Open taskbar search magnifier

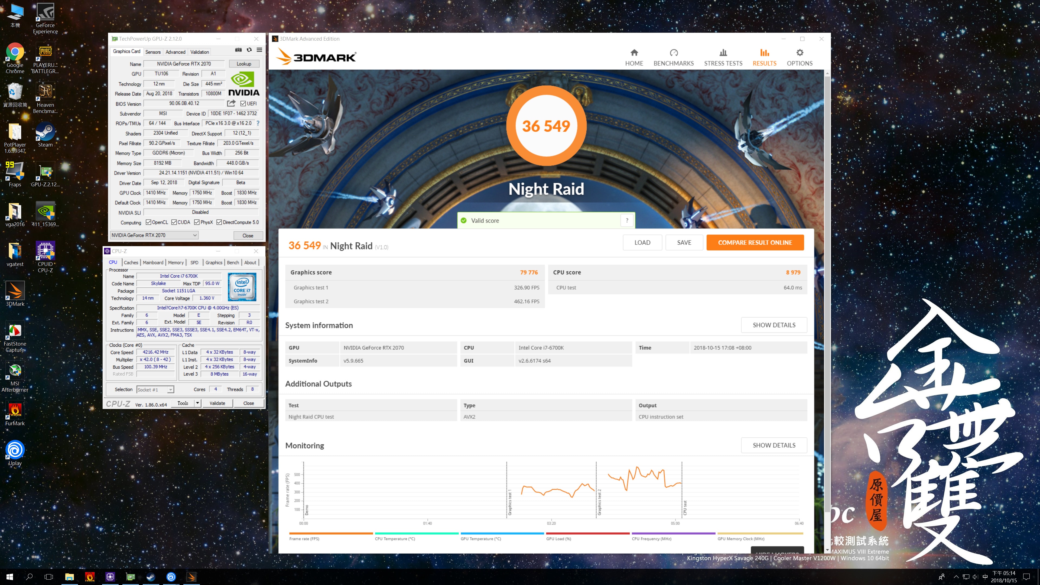pyautogui.click(x=29, y=577)
